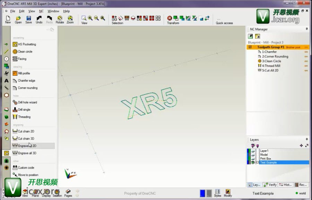Click the Custom code button

pyautogui.click(x=26, y=168)
